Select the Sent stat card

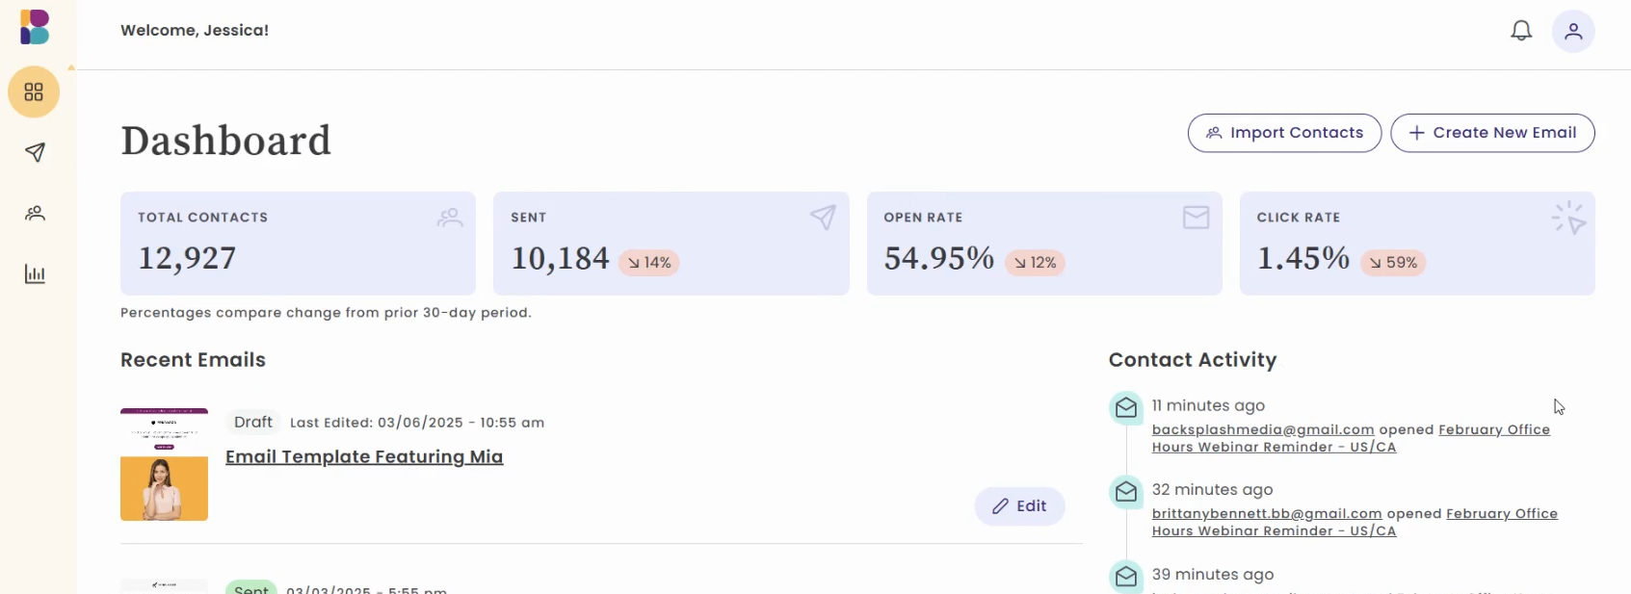click(x=671, y=244)
